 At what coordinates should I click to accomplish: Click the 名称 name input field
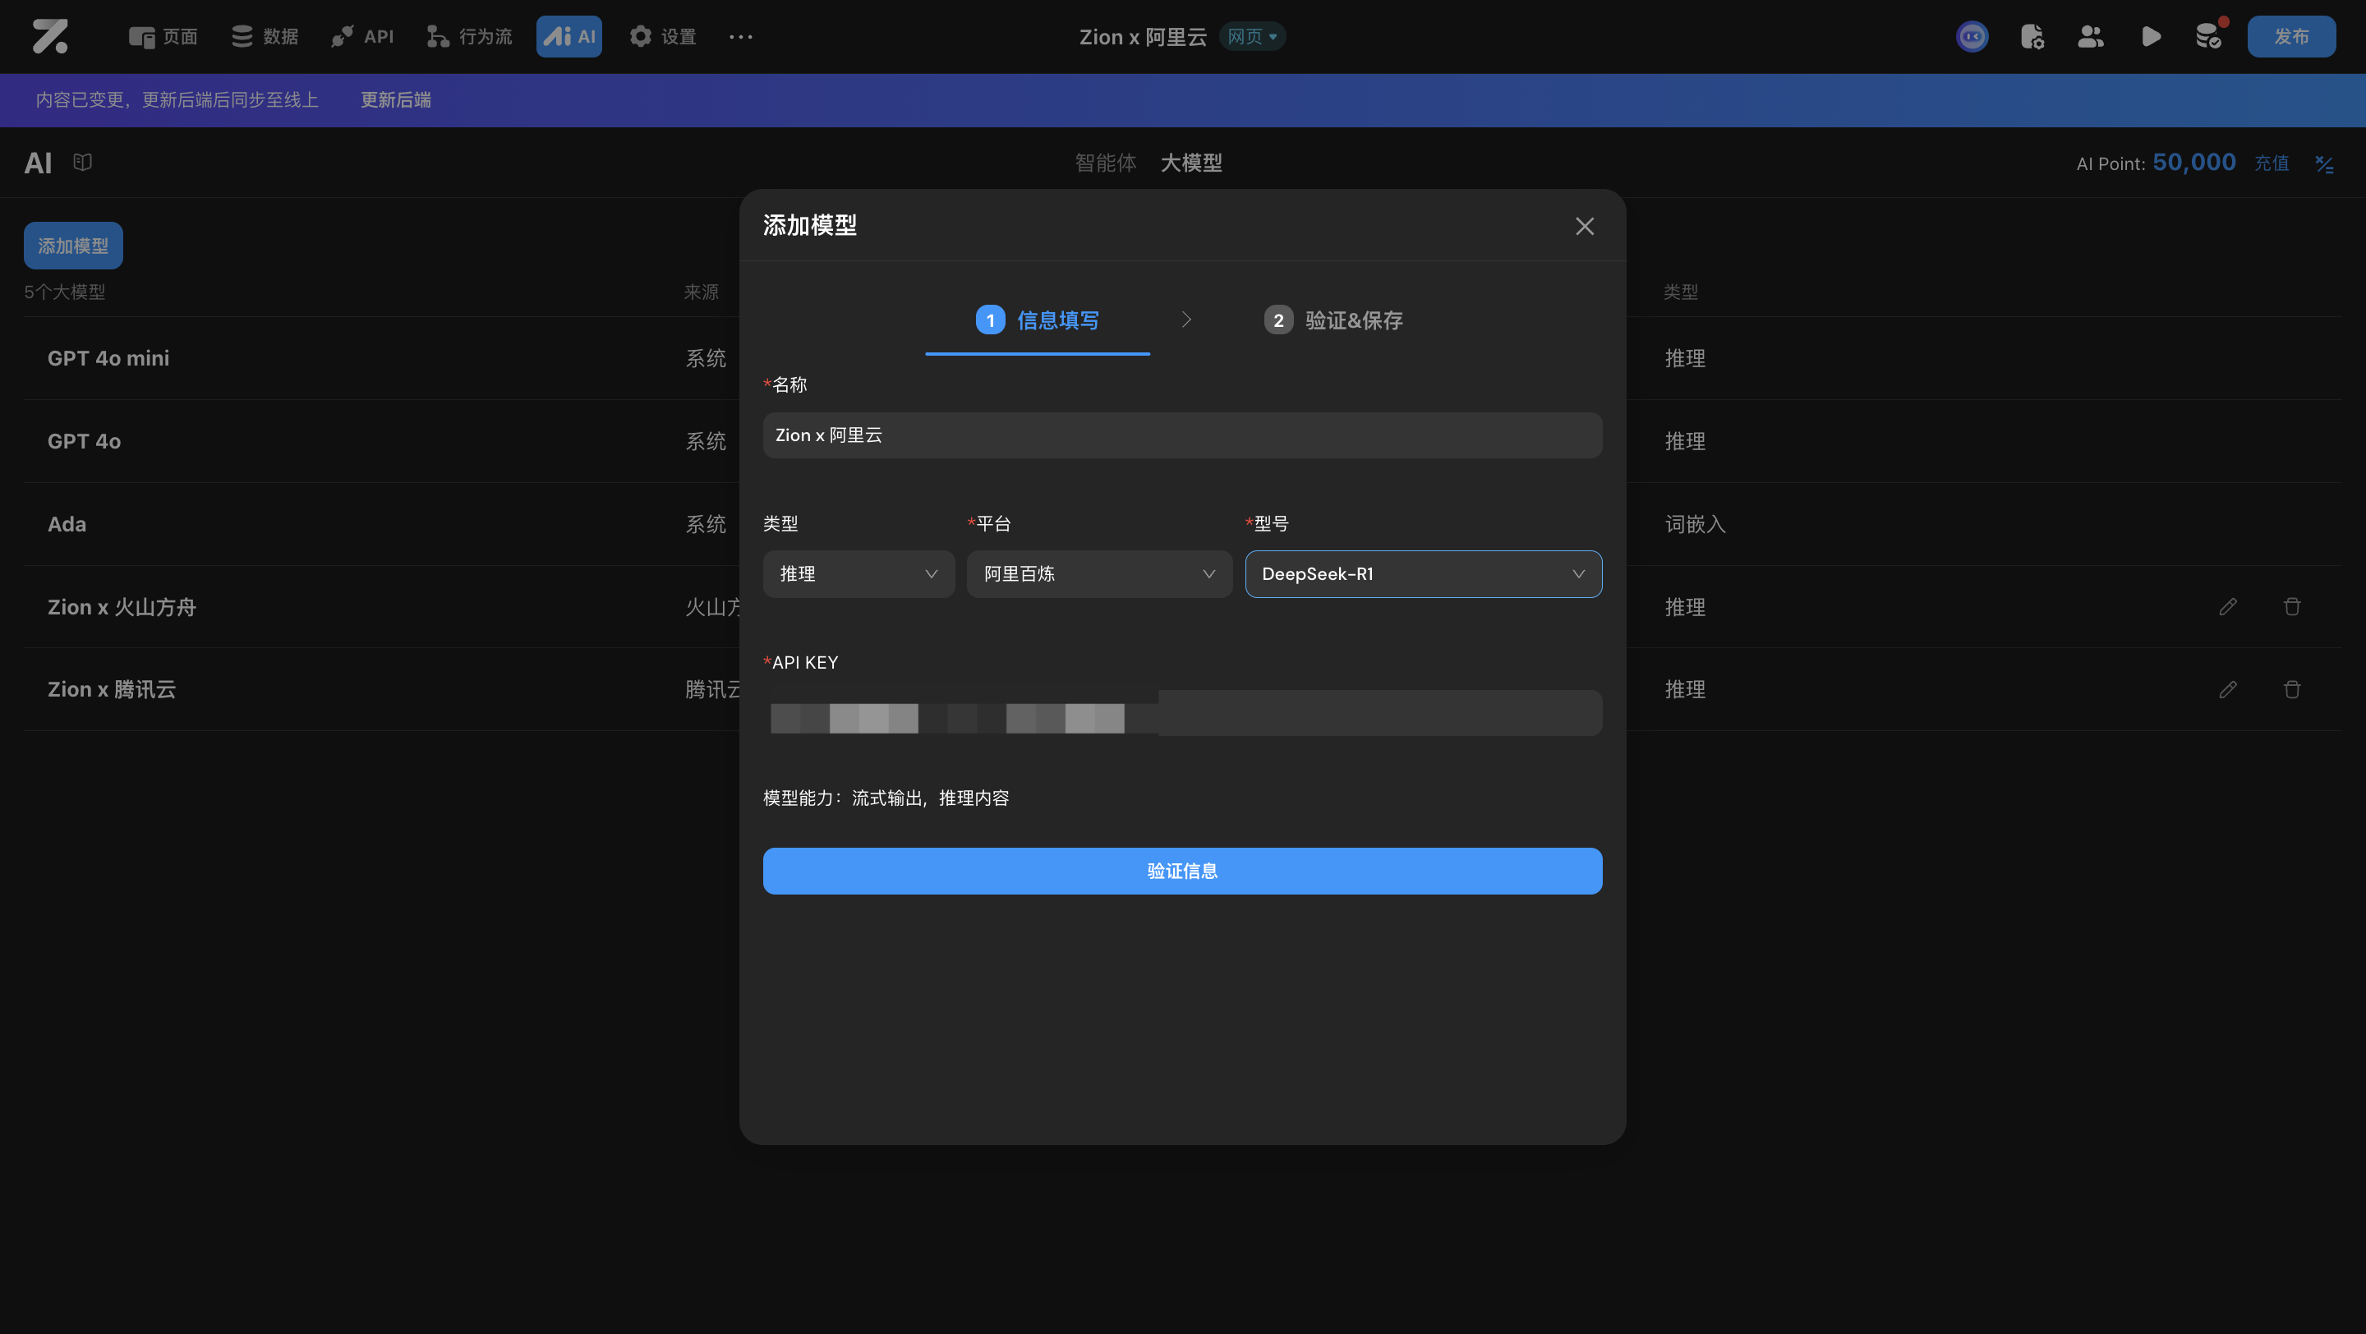(1183, 435)
